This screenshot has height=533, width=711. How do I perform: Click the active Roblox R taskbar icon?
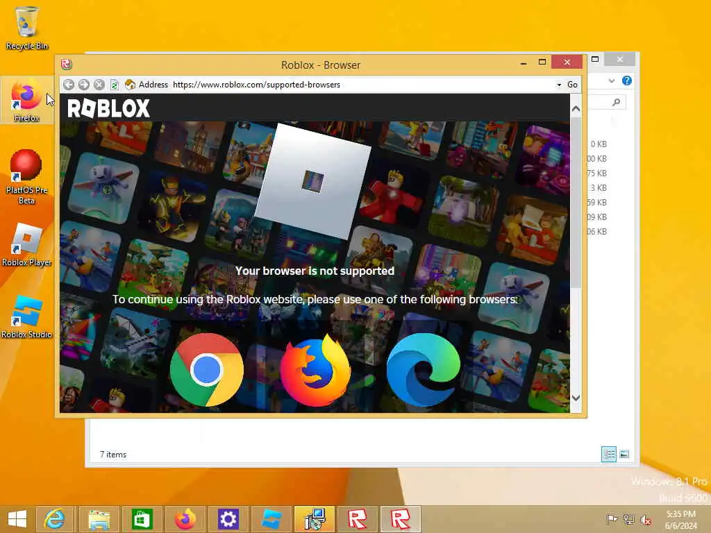tap(401, 519)
